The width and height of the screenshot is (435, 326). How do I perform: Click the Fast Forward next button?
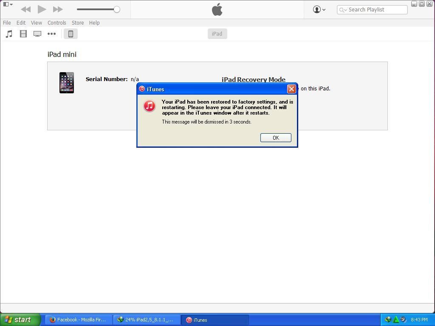coord(58,9)
